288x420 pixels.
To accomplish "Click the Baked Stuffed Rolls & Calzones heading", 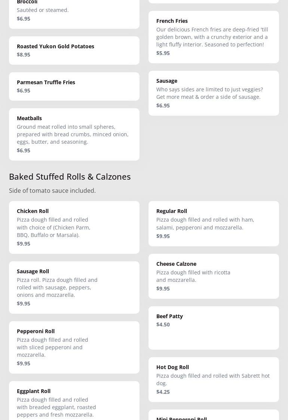I will [70, 176].
